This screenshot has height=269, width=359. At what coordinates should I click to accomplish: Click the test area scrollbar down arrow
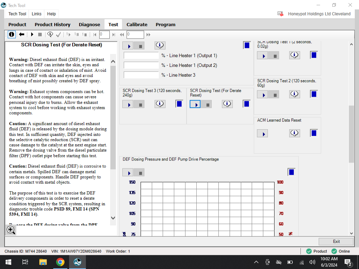click(x=351, y=233)
